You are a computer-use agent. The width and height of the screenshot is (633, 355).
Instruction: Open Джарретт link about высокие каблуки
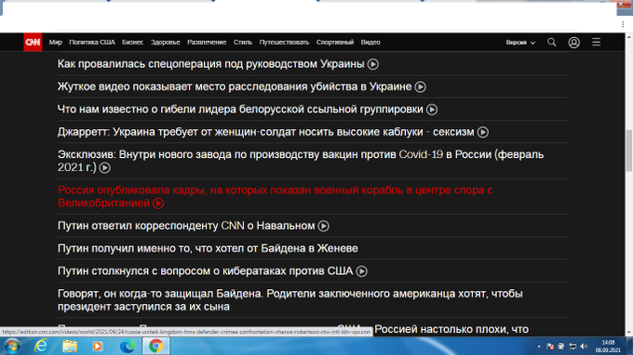[x=265, y=132]
